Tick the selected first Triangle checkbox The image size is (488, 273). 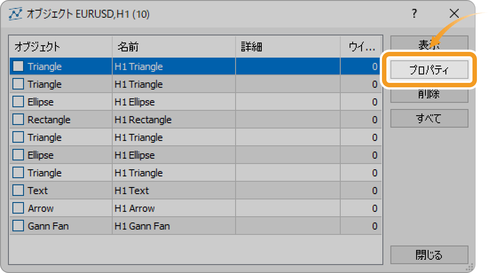point(18,66)
